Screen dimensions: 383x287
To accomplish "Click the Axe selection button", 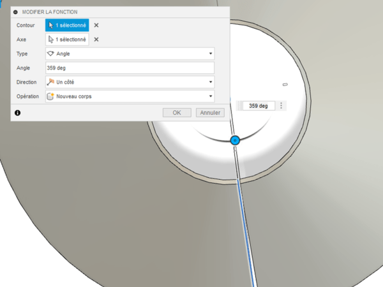I will tap(67, 40).
